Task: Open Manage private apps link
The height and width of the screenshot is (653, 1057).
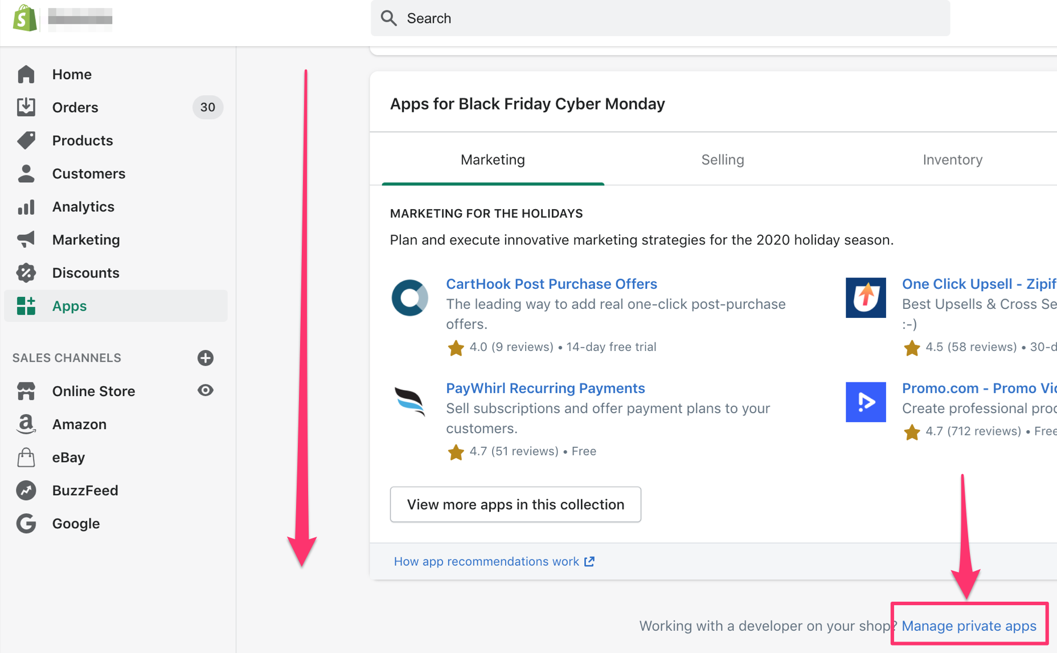Action: 969,626
